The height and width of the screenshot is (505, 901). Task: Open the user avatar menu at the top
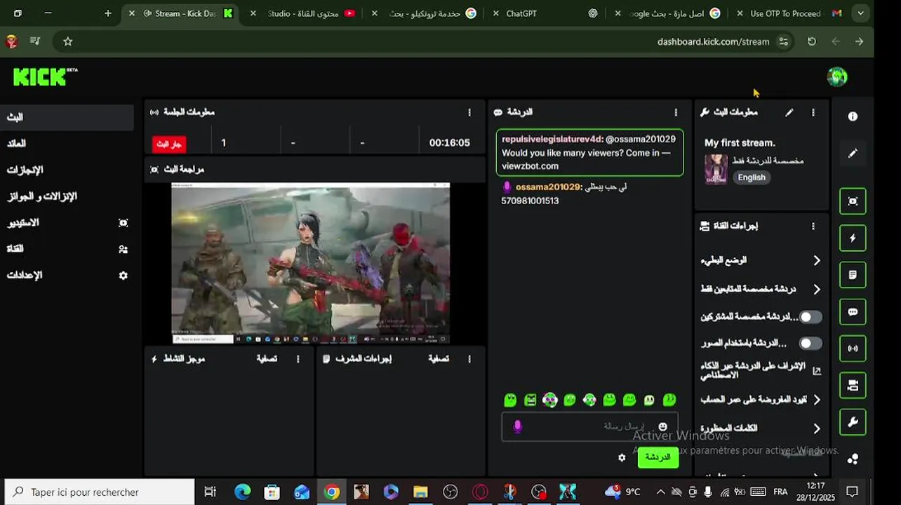[x=836, y=76]
